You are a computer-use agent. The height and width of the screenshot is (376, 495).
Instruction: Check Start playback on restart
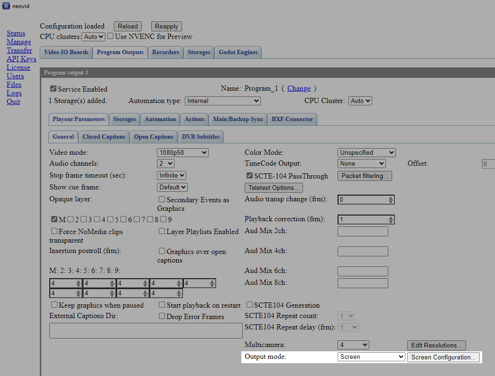point(162,305)
